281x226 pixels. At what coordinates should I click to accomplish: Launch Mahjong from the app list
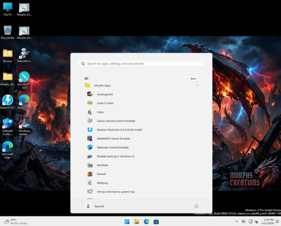click(142, 183)
